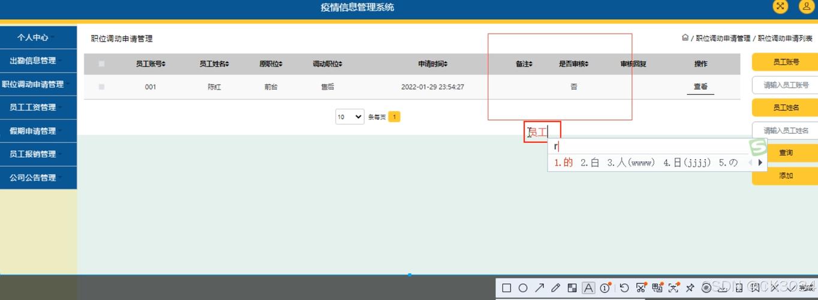The image size is (818, 300).
Task: Sort by 调动职位 column
Action: point(327,64)
